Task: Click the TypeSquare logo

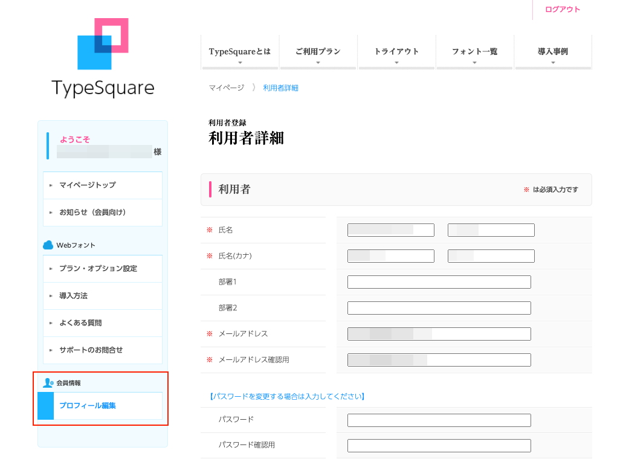Action: (103, 58)
